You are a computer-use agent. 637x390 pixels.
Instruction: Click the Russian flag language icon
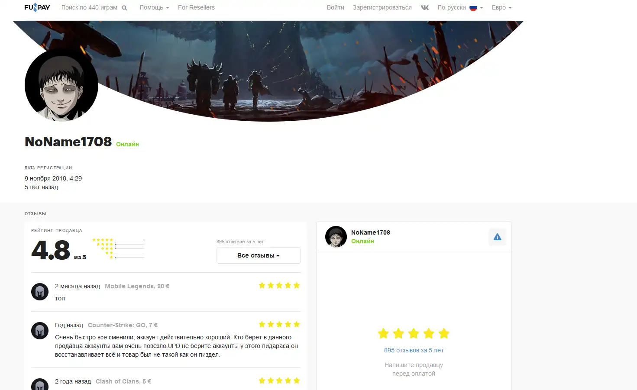[x=473, y=8]
